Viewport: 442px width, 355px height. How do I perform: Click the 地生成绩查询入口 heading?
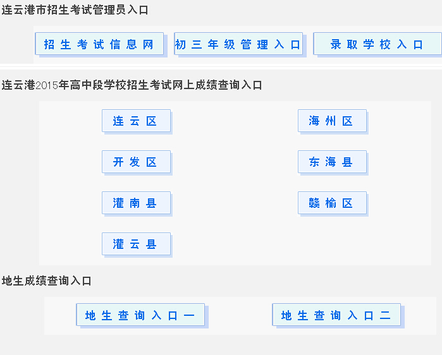point(47,280)
